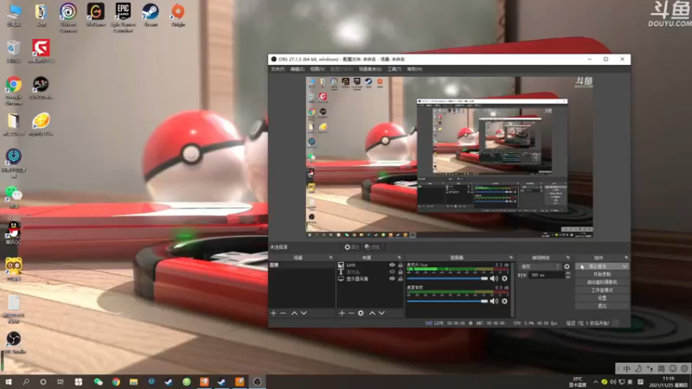Open WeChat from the taskbar
The width and height of the screenshot is (692, 389).
99,382
